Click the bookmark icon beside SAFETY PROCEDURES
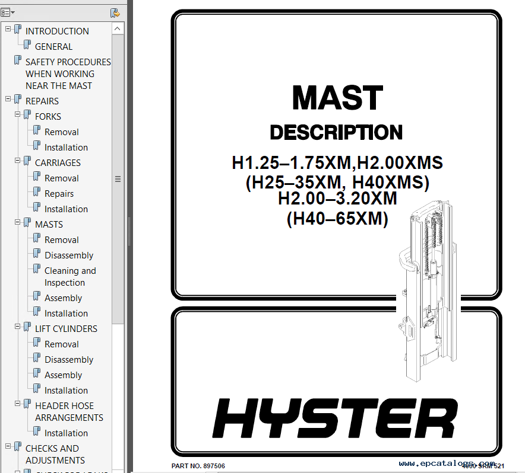Image resolution: width=525 pixels, height=473 pixels. pos(18,60)
